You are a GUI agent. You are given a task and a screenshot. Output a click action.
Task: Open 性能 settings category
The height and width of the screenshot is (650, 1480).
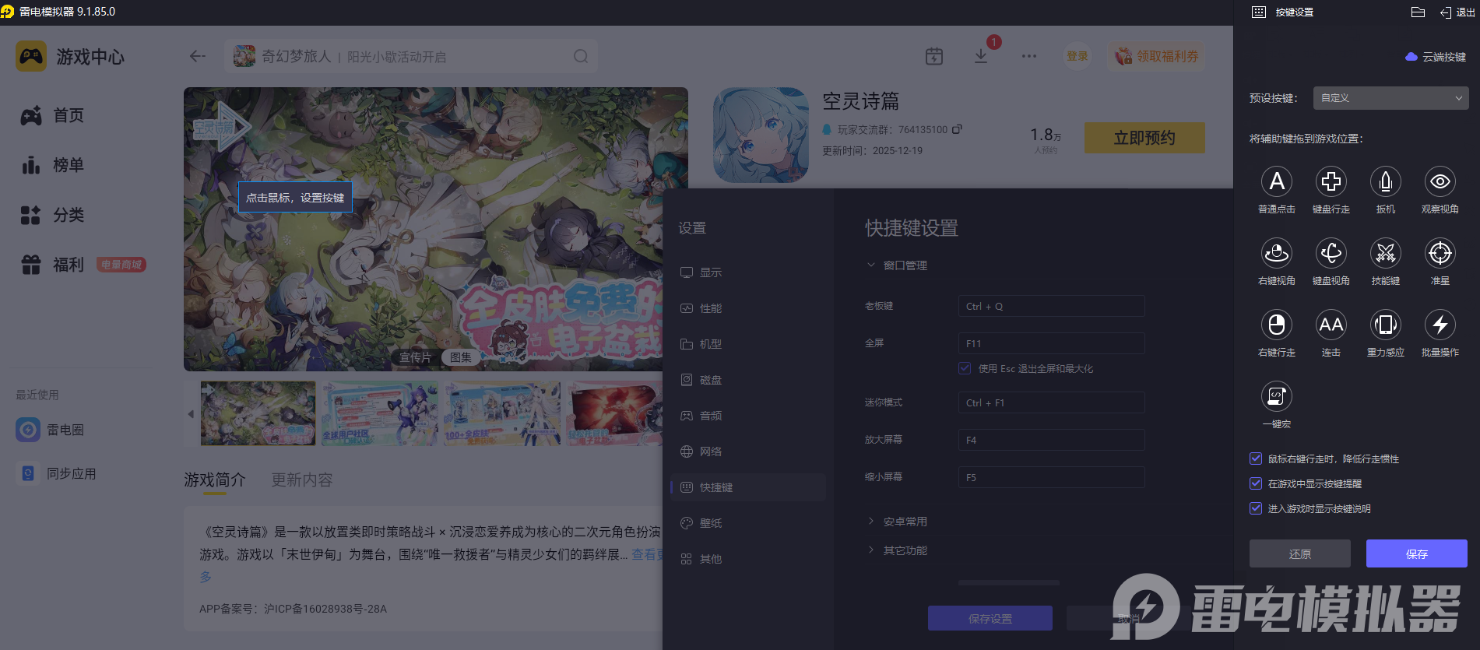tap(748, 308)
